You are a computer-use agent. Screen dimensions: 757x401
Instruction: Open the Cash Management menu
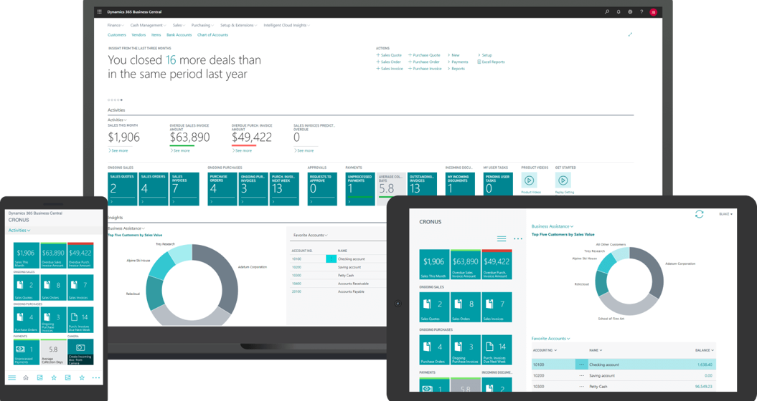148,25
